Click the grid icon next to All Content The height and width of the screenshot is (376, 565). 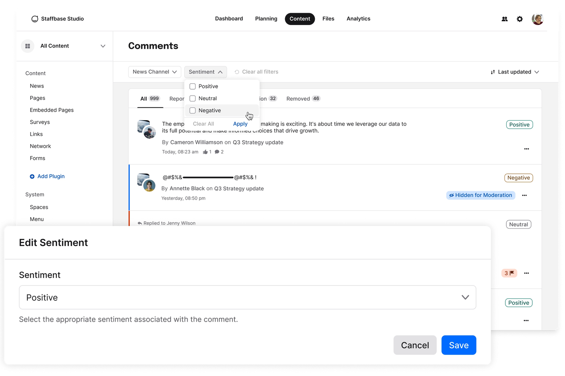click(x=27, y=46)
